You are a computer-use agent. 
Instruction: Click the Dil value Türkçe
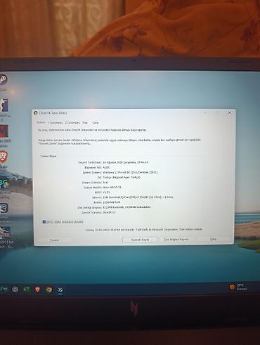122,177
